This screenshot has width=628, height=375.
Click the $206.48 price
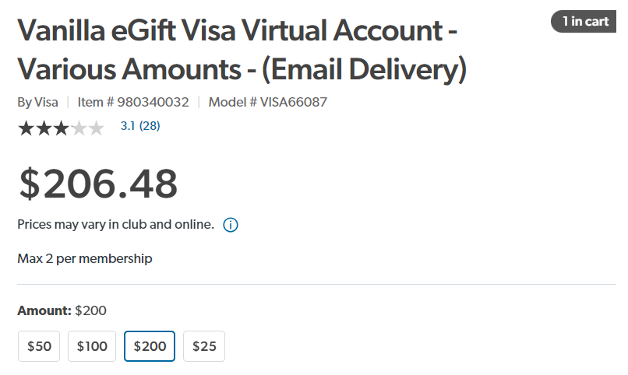click(x=98, y=184)
